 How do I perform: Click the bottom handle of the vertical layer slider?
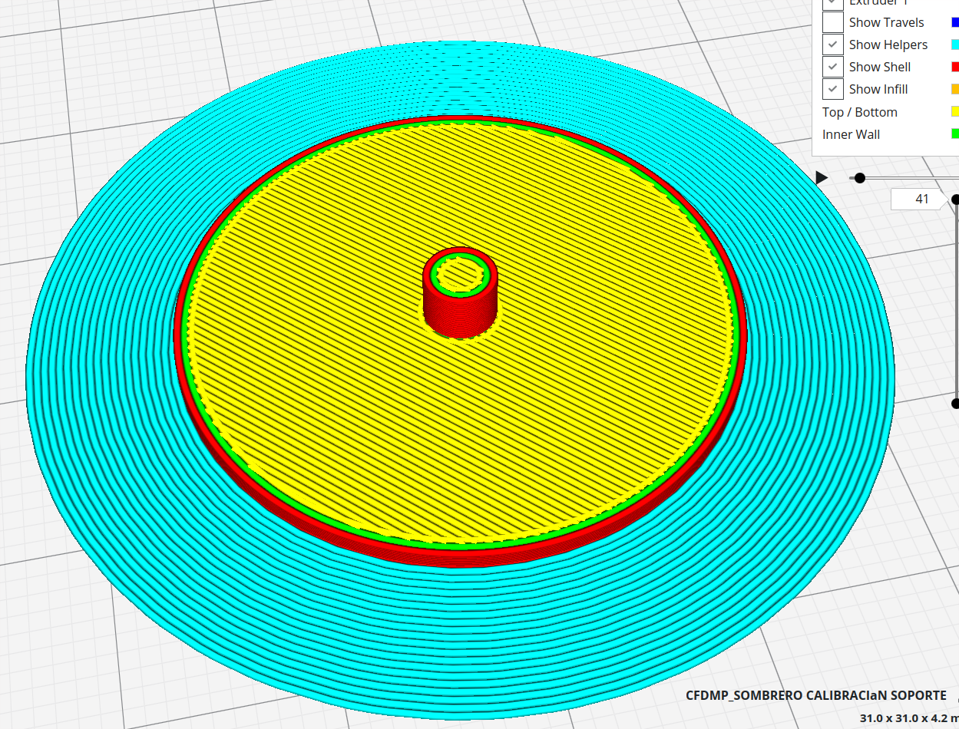click(x=955, y=404)
